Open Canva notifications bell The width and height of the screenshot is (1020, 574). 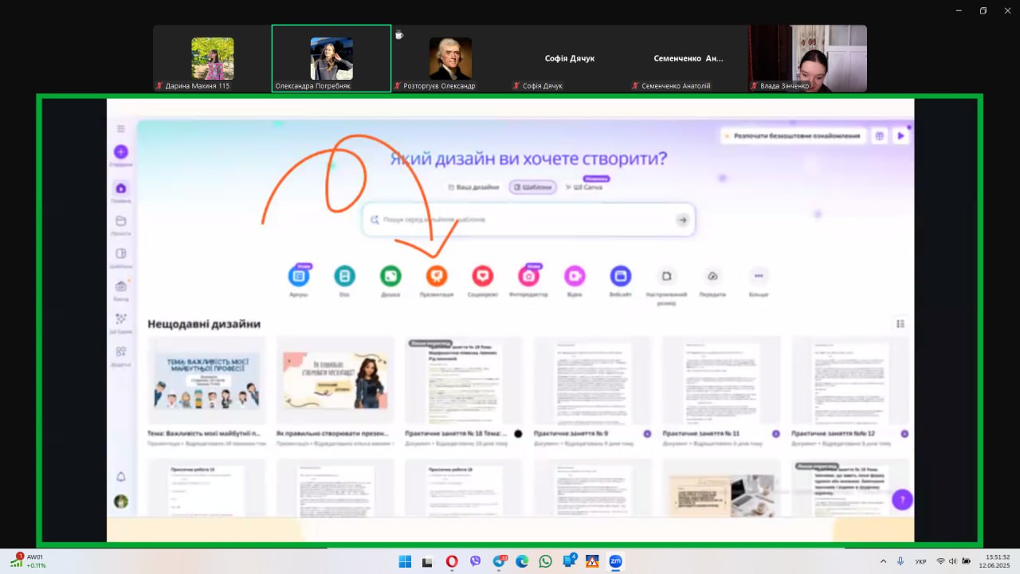[121, 477]
